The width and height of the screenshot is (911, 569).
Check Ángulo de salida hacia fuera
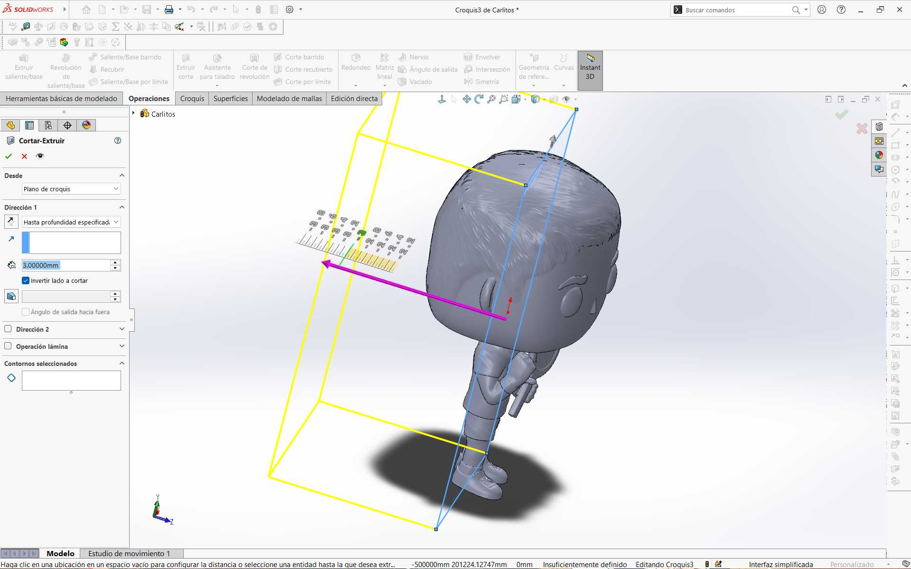pyautogui.click(x=26, y=312)
